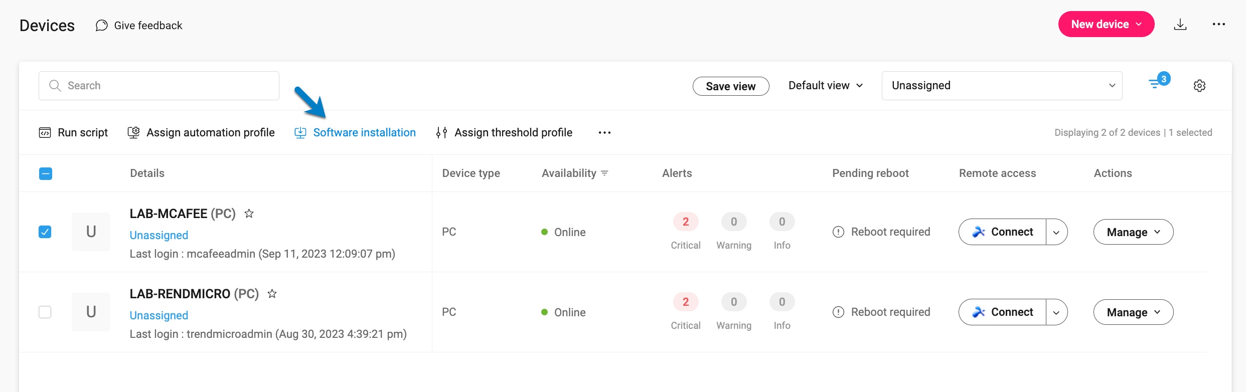The height and width of the screenshot is (392, 1246).
Task: Connect to LAB-RENDMICRO
Action: tap(1002, 312)
